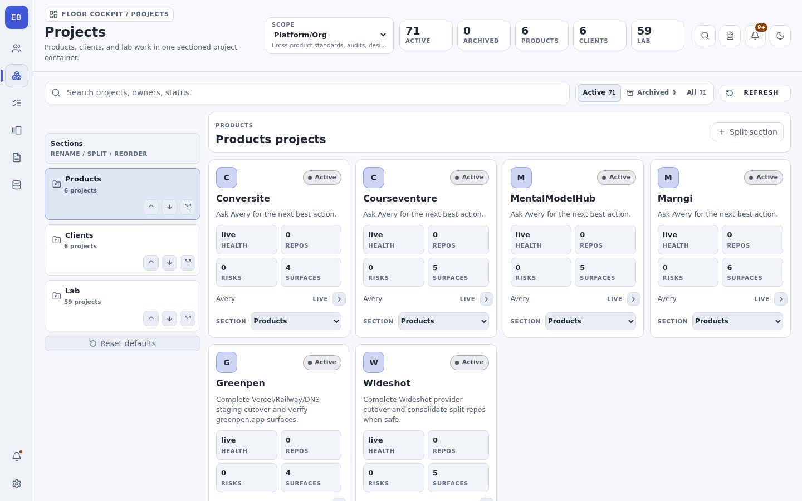Expand the Platform/Org scope dropdown
The height and width of the screenshot is (501, 802).
click(x=330, y=35)
